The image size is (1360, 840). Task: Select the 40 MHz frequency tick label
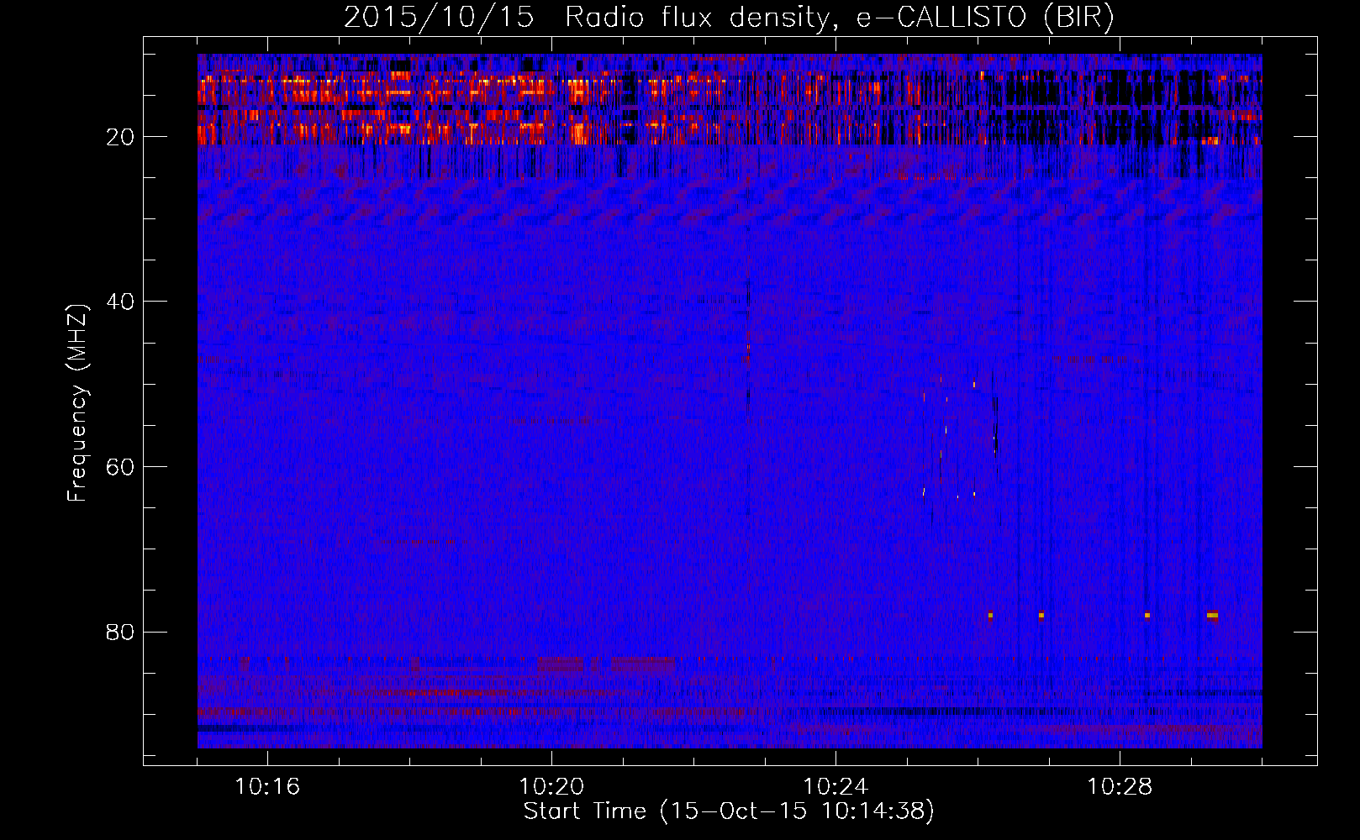[121, 302]
